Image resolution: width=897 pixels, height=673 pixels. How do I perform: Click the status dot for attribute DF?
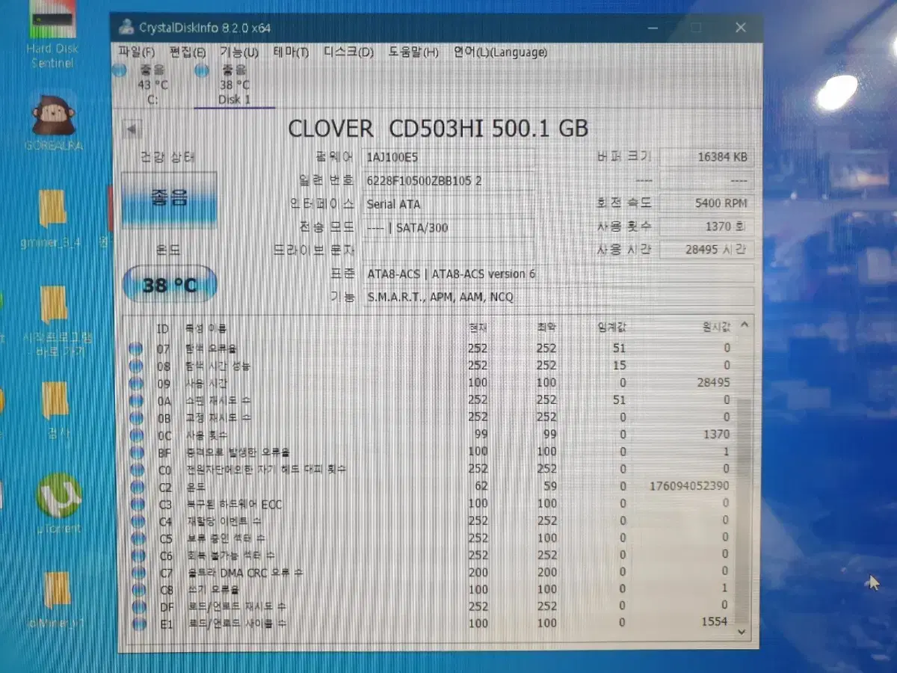[x=138, y=606]
